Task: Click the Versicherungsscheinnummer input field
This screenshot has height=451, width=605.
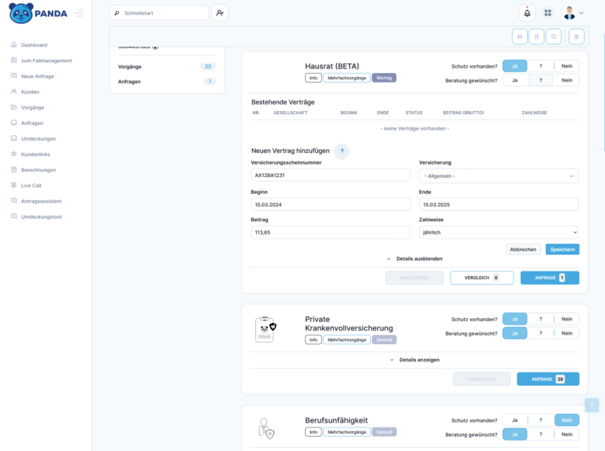Action: pyautogui.click(x=330, y=176)
